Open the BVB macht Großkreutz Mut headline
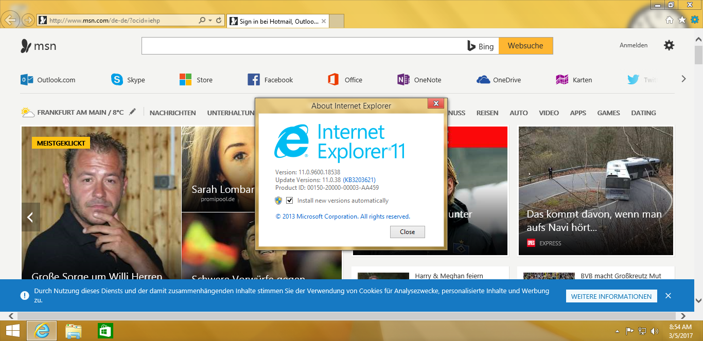Viewport: 703px width, 341px height. 621,276
